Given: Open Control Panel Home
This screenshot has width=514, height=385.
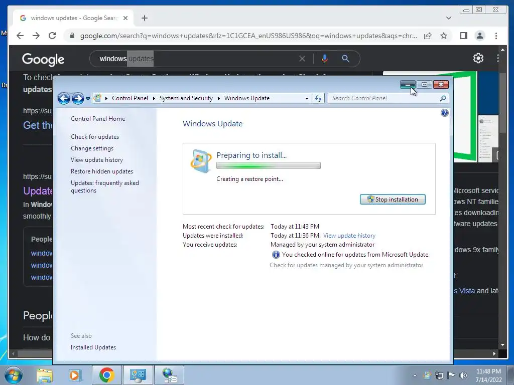Looking at the screenshot, I should point(98,119).
